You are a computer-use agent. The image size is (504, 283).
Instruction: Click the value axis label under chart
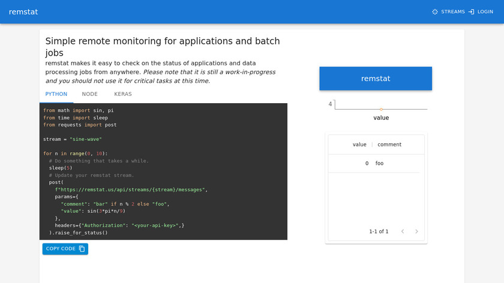pos(381,118)
